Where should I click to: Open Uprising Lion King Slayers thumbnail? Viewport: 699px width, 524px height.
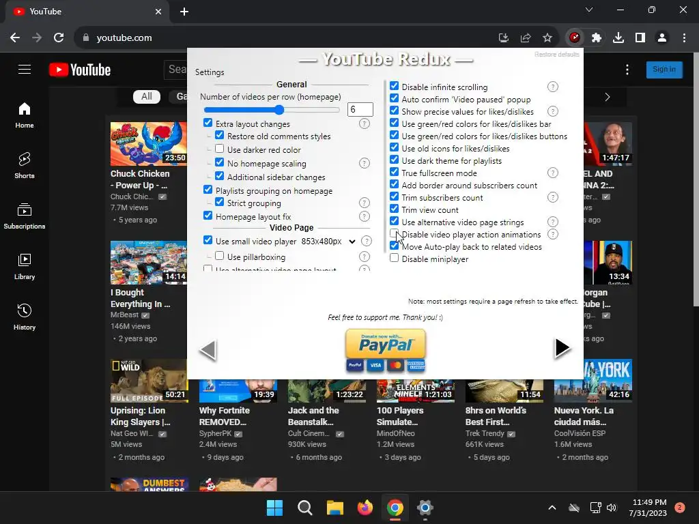click(149, 380)
